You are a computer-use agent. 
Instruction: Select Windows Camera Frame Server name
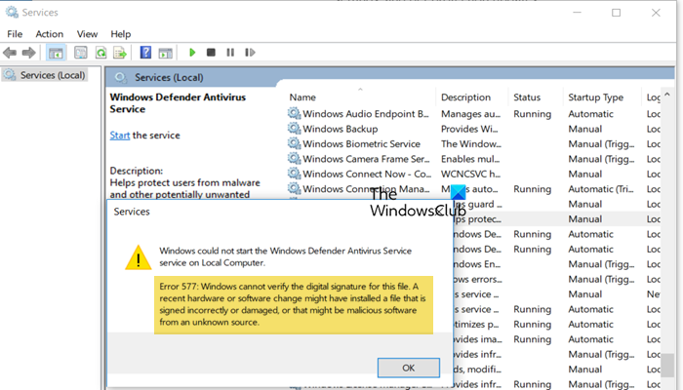point(366,159)
